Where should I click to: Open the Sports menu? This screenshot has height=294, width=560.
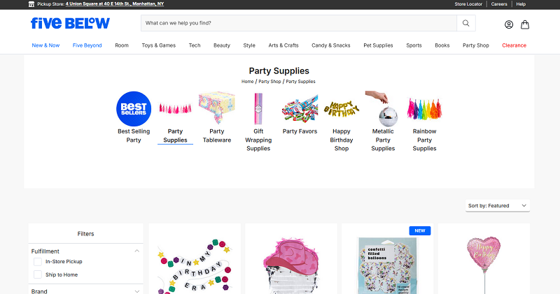coord(414,45)
